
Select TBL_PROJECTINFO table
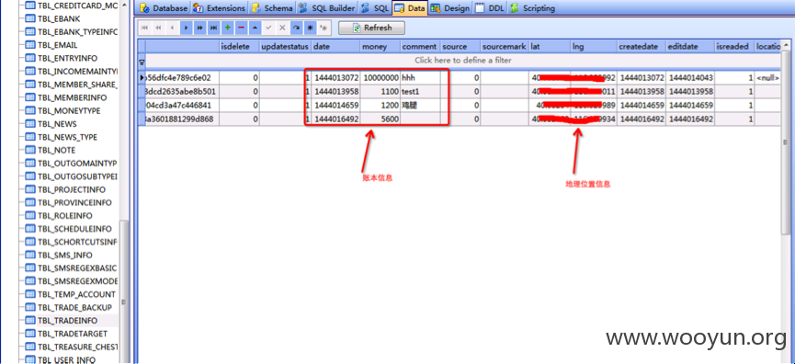pyautogui.click(x=72, y=189)
